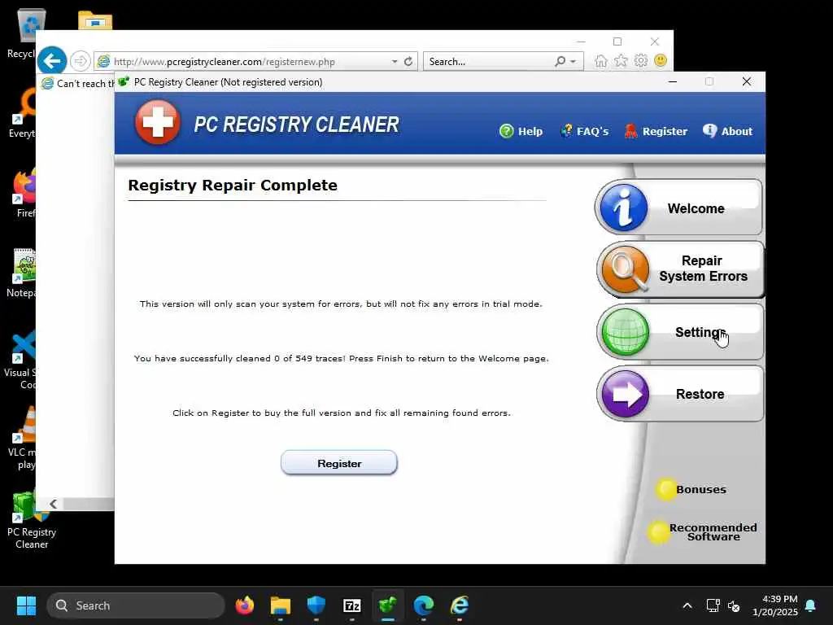Click the blue info Welcome icon
The width and height of the screenshot is (833, 625).
624,208
